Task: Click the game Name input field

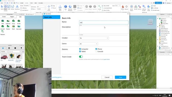Action: (104, 22)
